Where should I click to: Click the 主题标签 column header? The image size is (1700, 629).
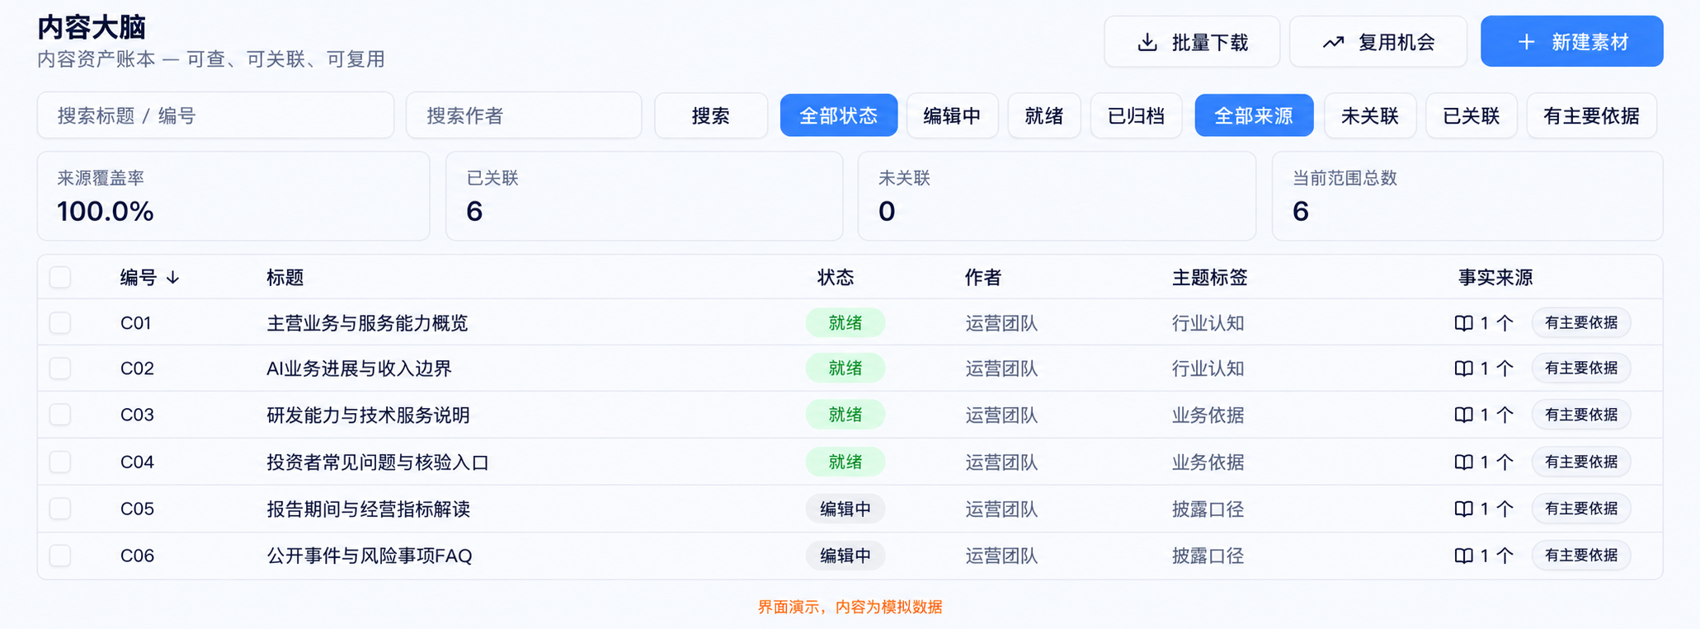[x=1209, y=278]
